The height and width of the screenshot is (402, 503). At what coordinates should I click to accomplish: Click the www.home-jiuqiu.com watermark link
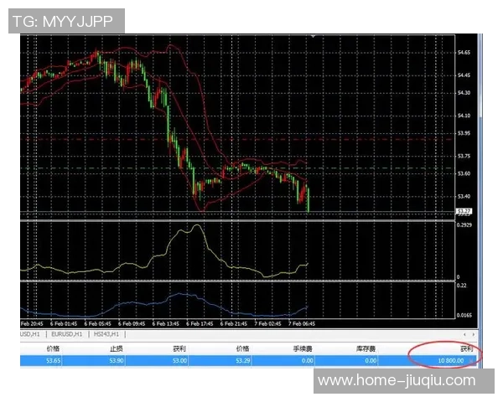click(x=397, y=381)
